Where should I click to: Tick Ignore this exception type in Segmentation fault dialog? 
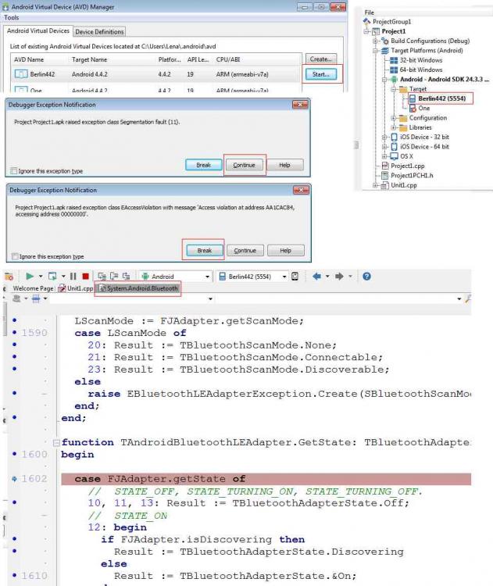point(14,171)
